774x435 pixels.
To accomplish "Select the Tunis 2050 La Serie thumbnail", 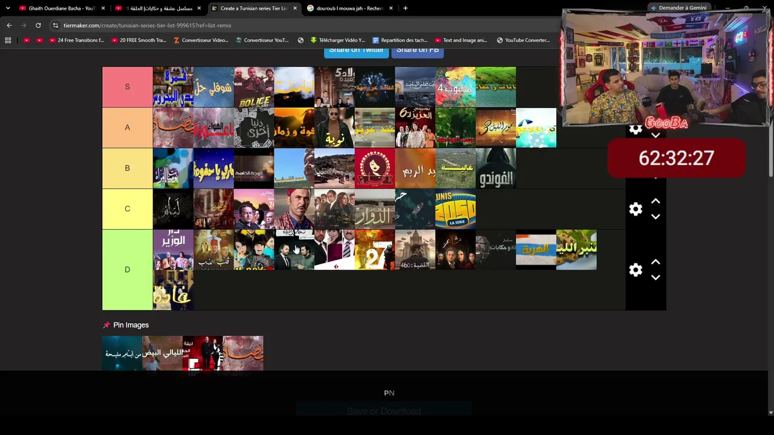I will (455, 209).
